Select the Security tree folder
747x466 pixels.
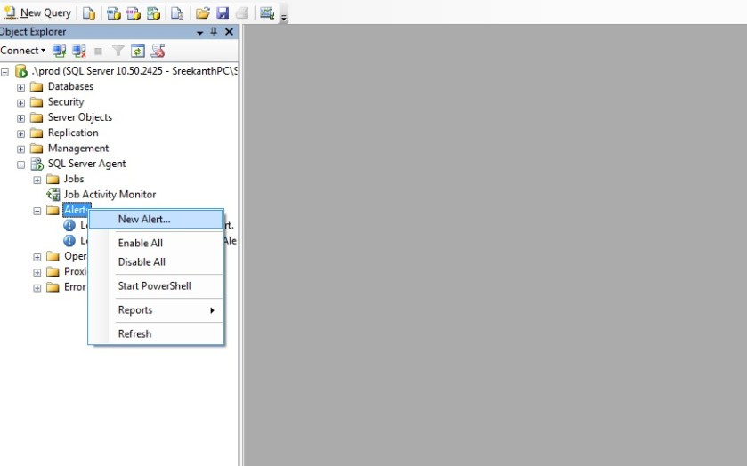pos(65,102)
